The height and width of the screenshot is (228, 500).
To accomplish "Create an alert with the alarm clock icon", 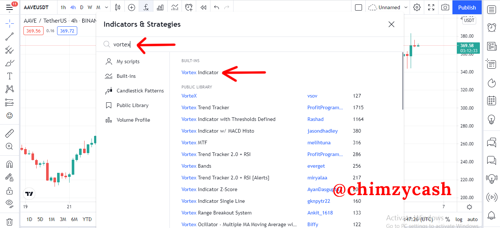I will [x=189, y=7].
